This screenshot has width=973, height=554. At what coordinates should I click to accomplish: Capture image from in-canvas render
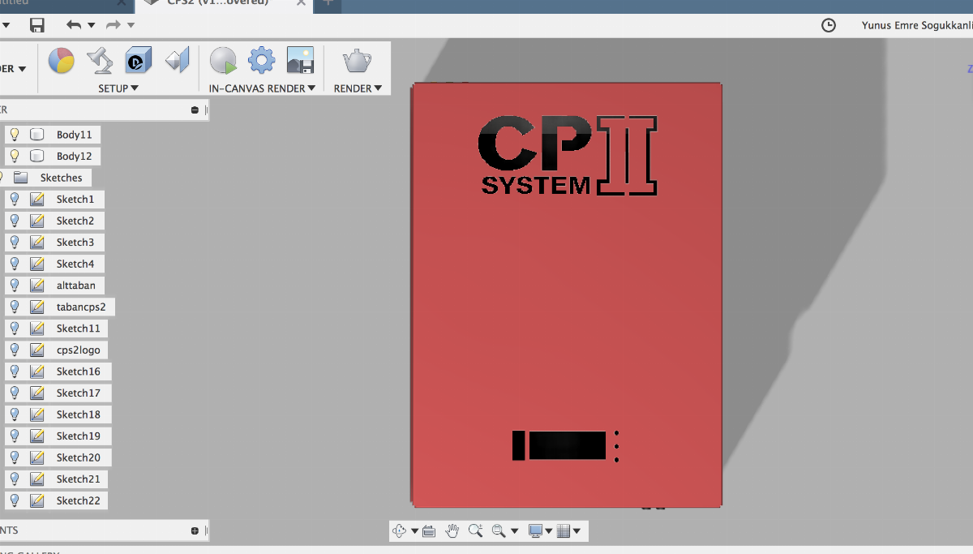pyautogui.click(x=300, y=60)
